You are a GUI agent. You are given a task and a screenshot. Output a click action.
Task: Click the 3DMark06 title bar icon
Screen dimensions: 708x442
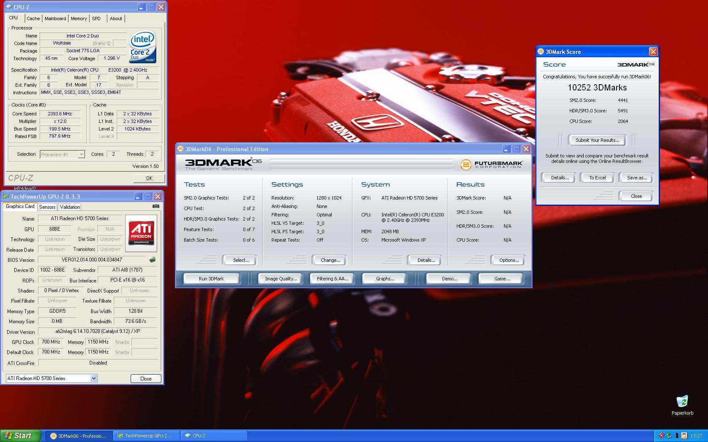[180, 149]
